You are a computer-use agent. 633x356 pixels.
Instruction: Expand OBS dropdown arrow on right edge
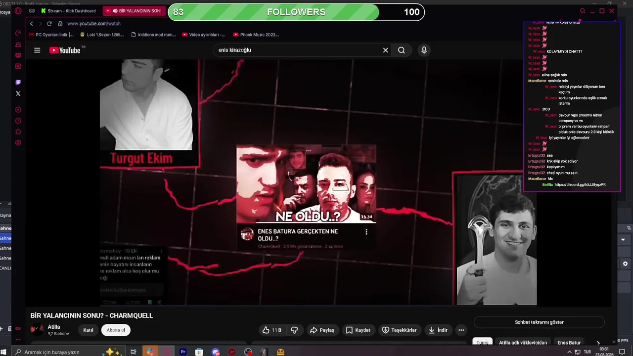623,239
